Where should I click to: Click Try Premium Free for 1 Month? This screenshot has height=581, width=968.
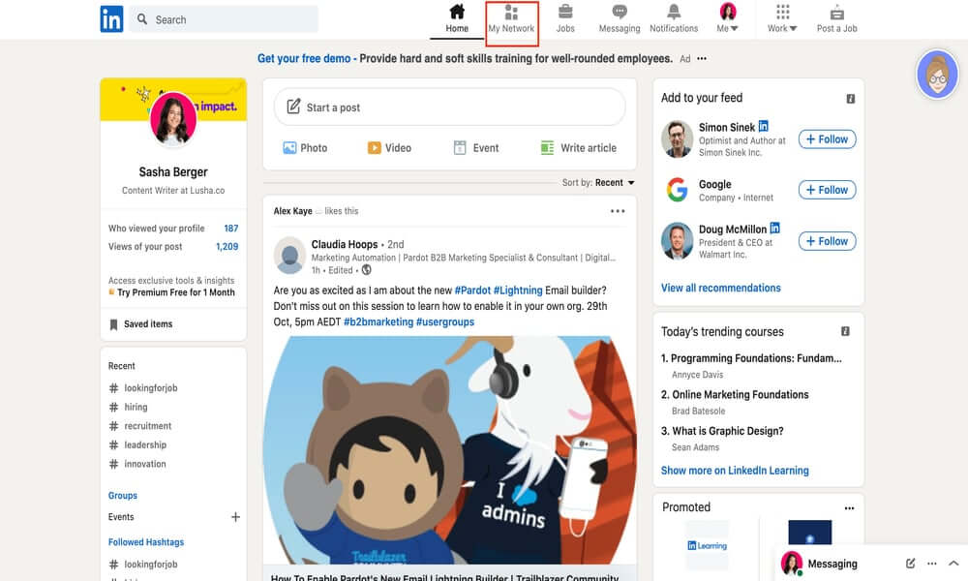[x=176, y=292]
